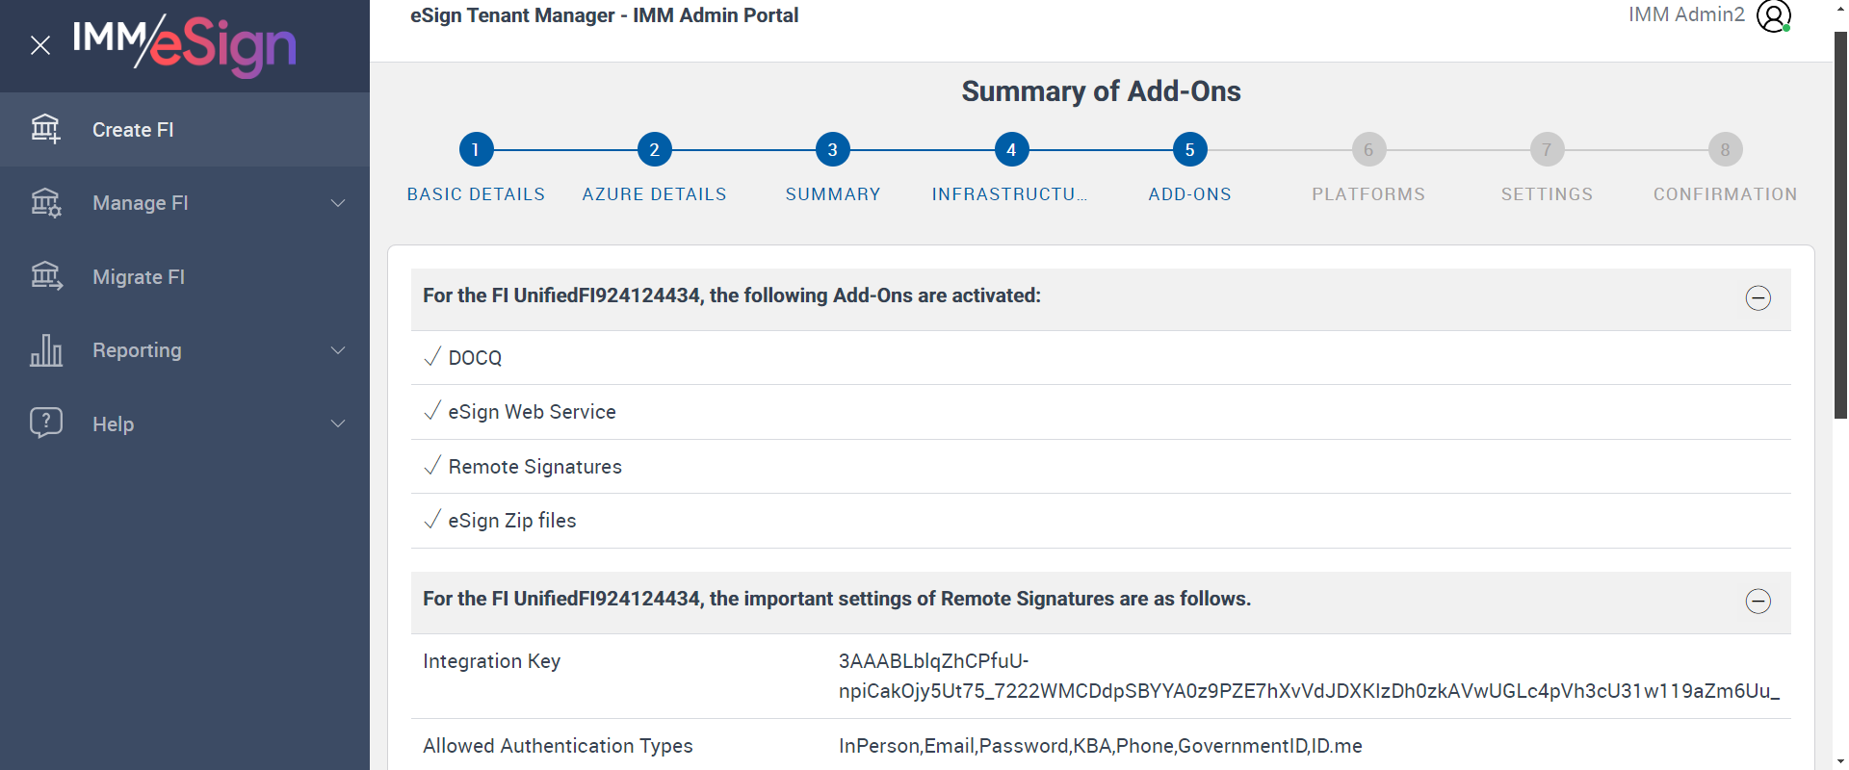This screenshot has height=770, width=1849.
Task: Open the Create FI menu item
Action: click(x=133, y=130)
